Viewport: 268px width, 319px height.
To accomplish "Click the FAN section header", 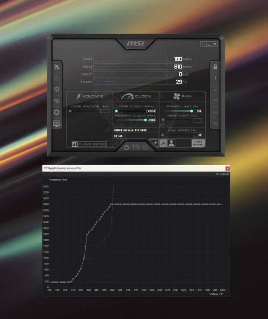I will 182,96.
